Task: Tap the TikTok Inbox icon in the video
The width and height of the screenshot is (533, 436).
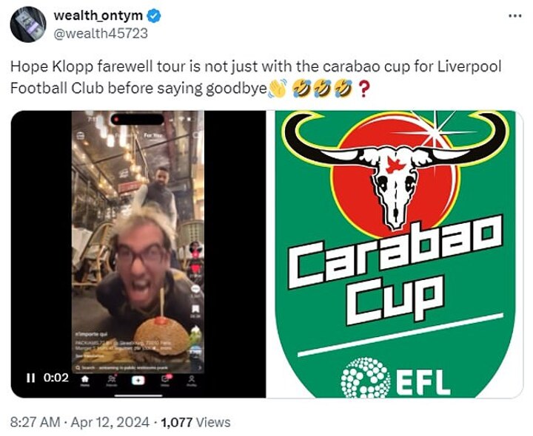Action: 166,381
